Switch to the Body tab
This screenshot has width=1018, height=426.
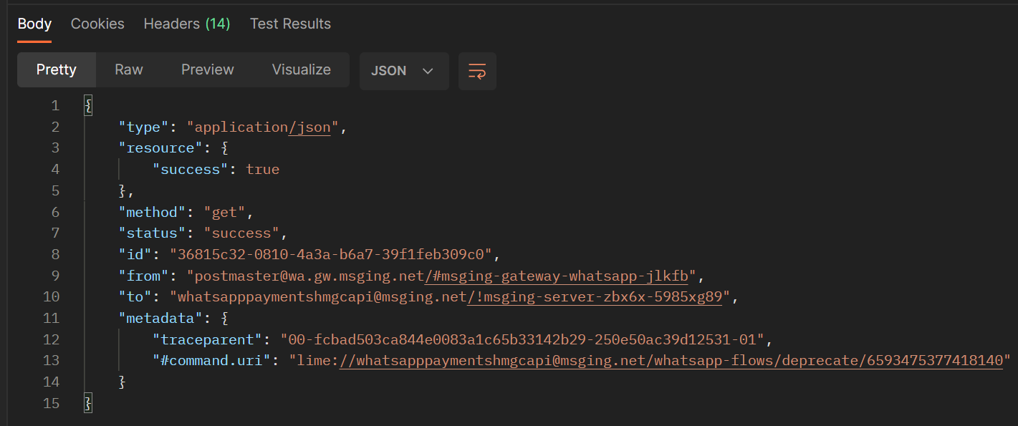[x=34, y=24]
